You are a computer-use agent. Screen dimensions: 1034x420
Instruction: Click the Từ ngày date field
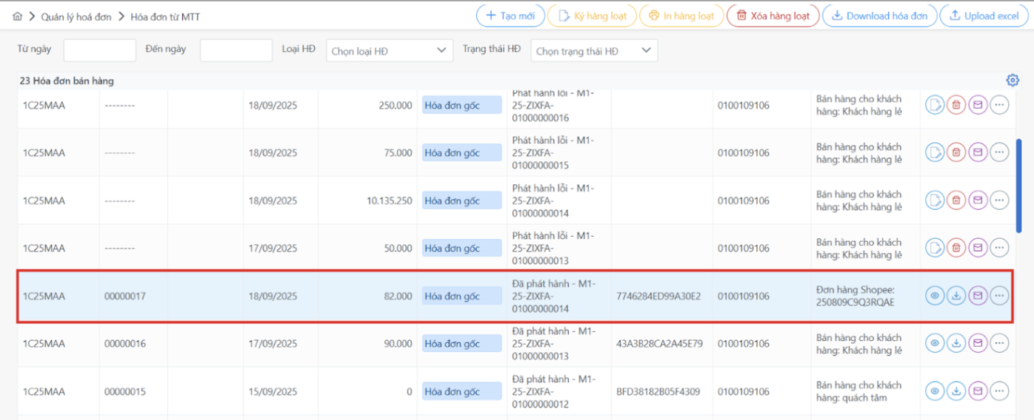tap(100, 50)
